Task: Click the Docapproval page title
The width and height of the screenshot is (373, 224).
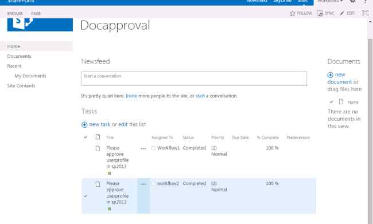Action: [115, 25]
